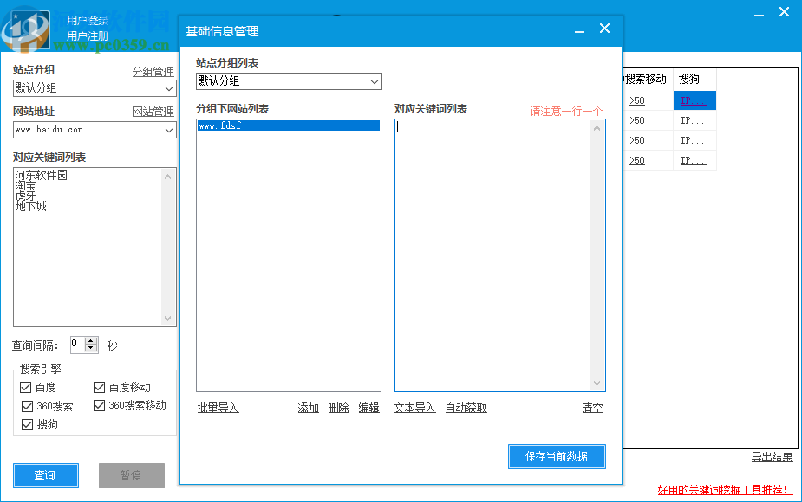
Task: Click the 查询 button
Action: [x=45, y=475]
